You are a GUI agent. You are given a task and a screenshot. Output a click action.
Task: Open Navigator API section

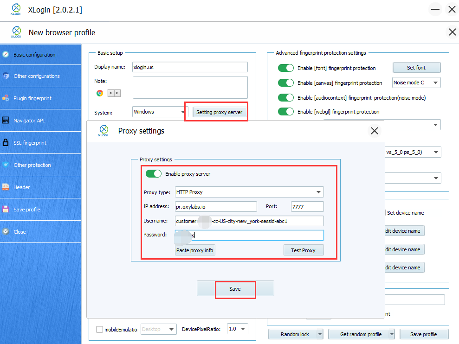[40, 120]
